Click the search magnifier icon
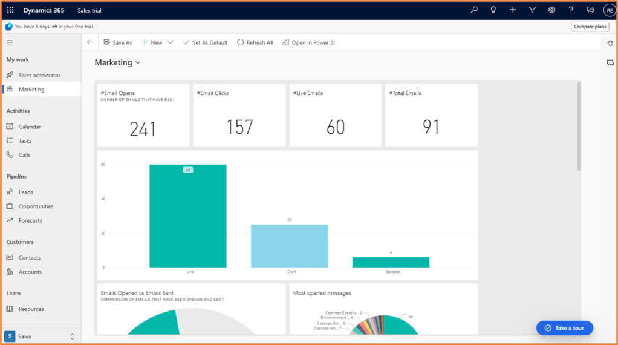Screen dimensions: 618x345 point(474,10)
